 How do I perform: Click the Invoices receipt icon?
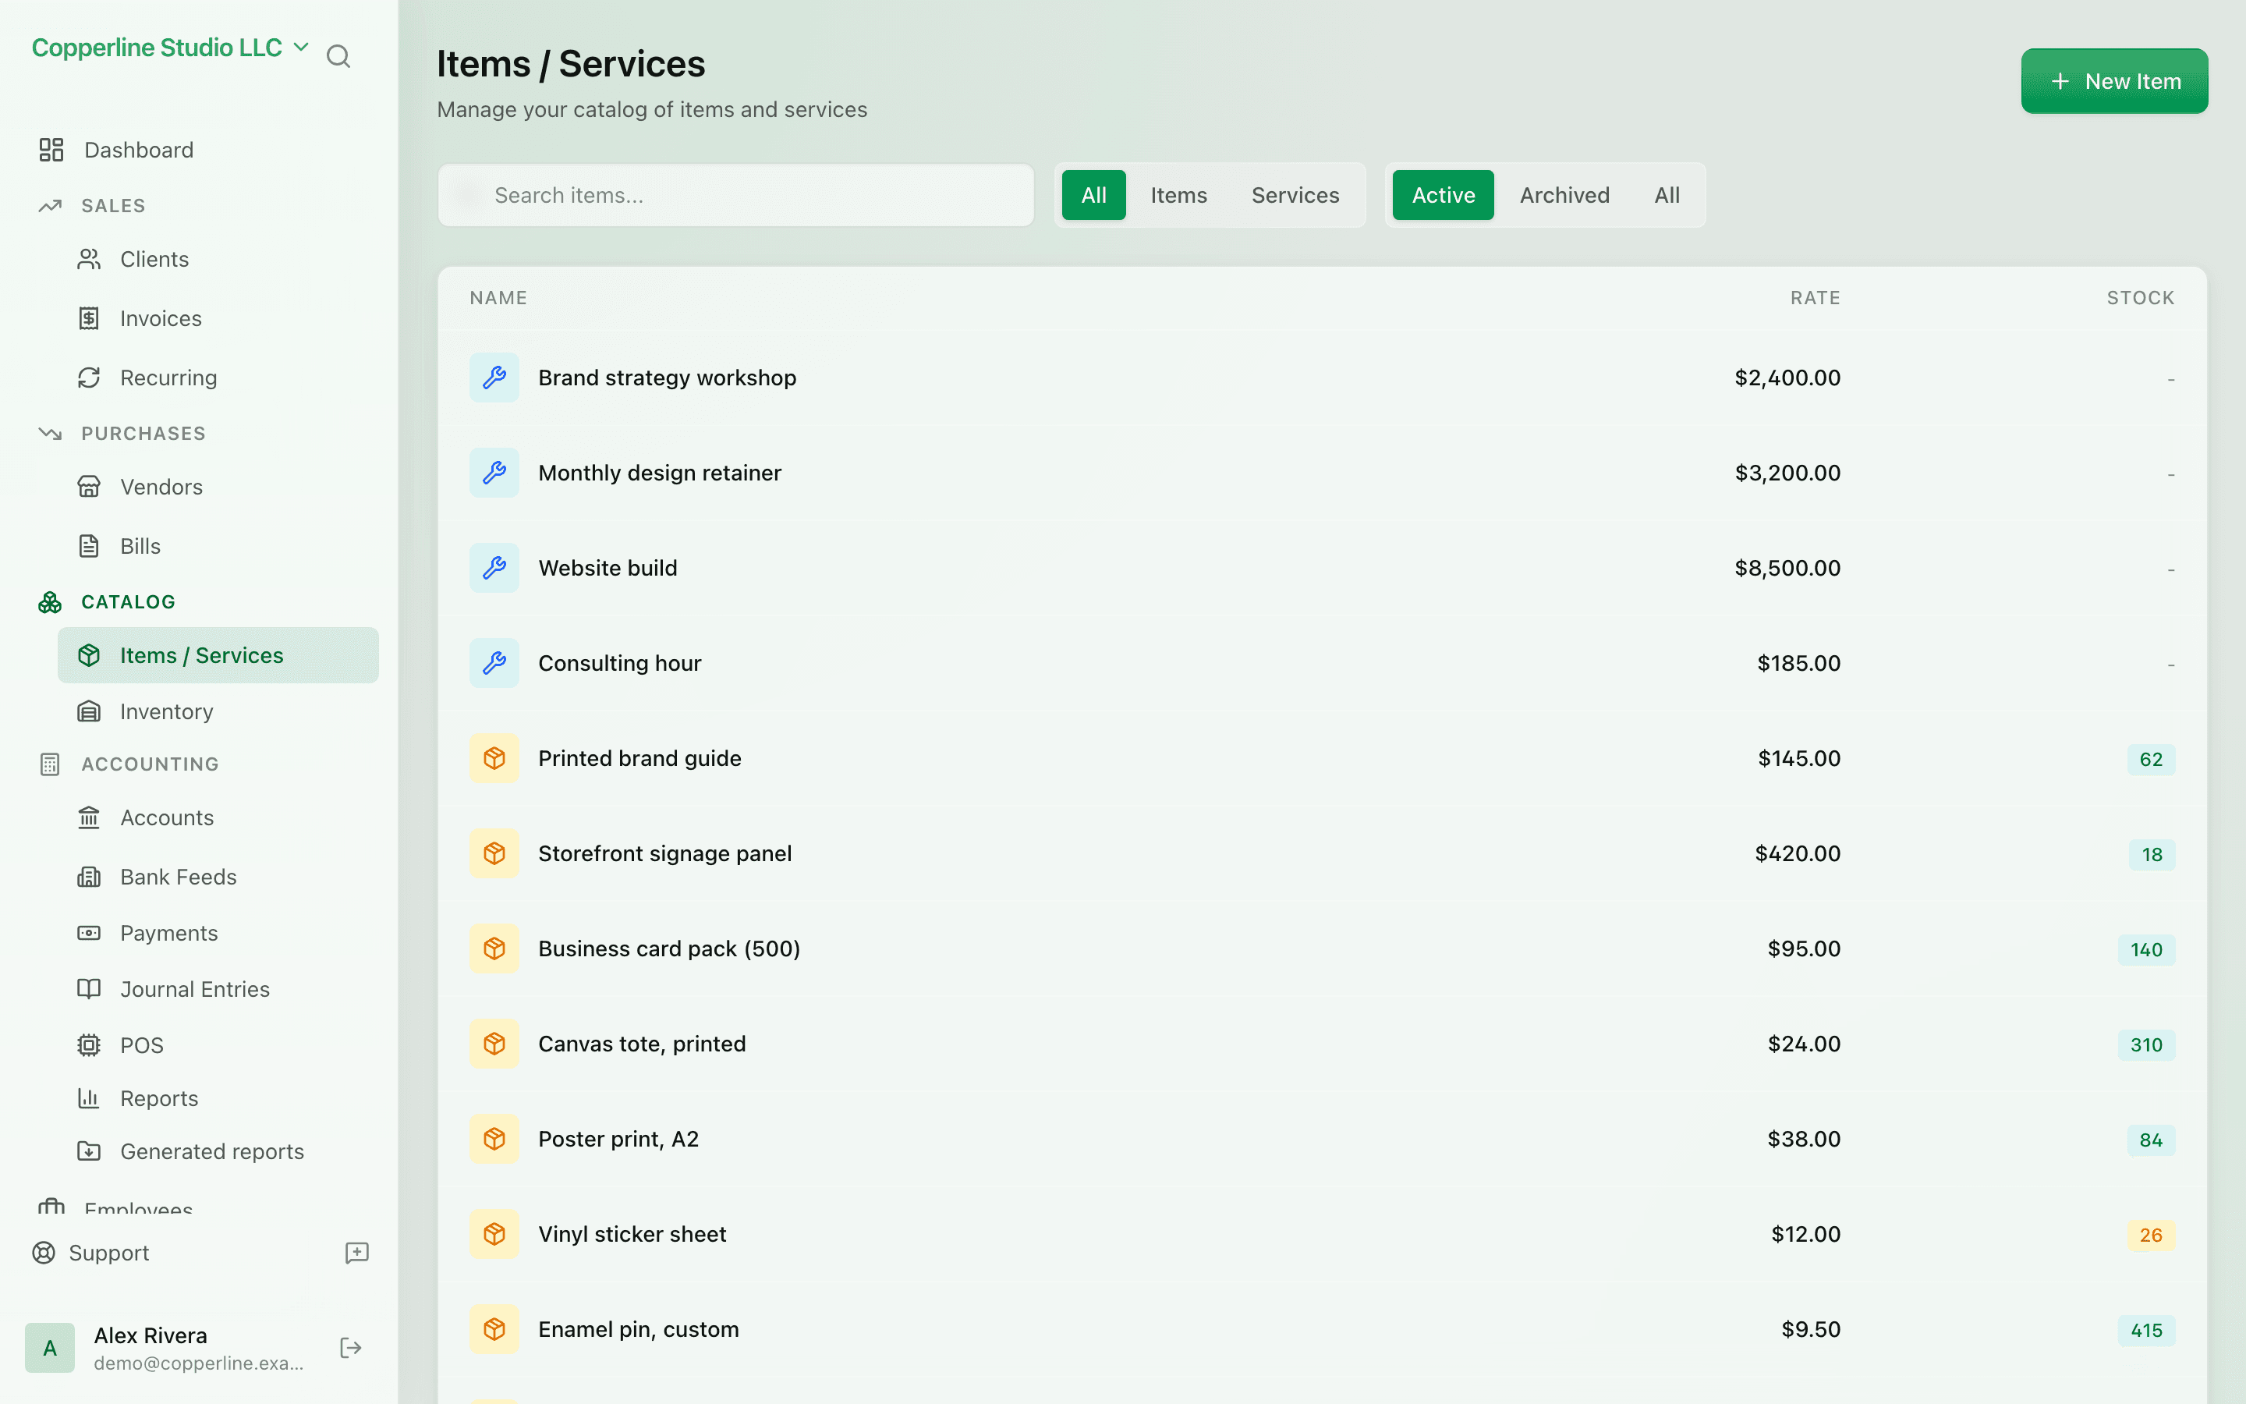point(89,318)
